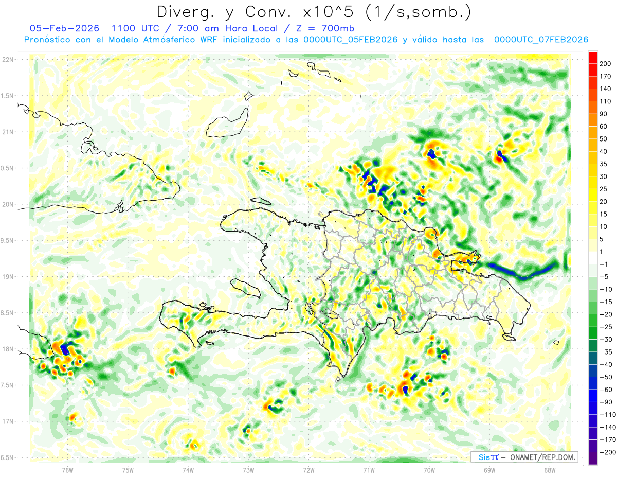617x477 pixels.
Task: Click the "17N" latitude label
Action: (8, 421)
